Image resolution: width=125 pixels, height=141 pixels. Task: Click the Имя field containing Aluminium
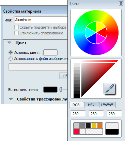(41, 20)
